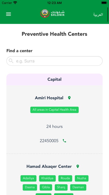109x195 pixels.
Task: Tap the phone icon beside 22450005
Action: (x=64, y=141)
